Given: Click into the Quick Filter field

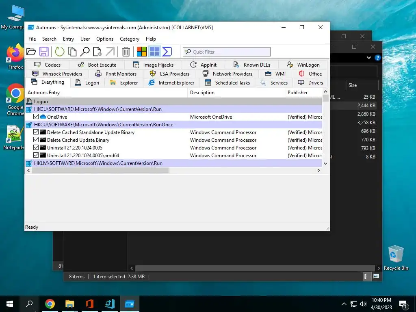Looking at the screenshot, I should pos(227,52).
